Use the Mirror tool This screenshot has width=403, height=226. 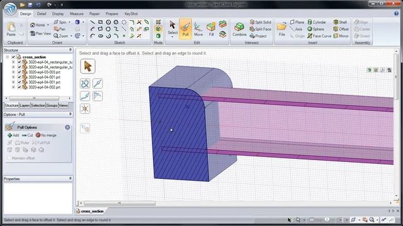[341, 36]
